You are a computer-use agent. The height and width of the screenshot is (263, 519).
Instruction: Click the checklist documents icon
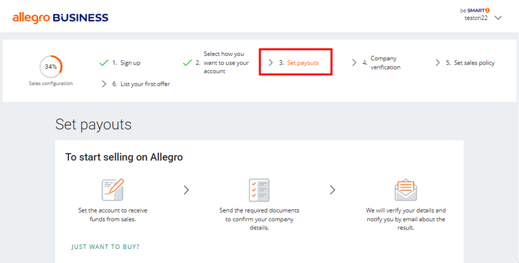click(x=259, y=190)
